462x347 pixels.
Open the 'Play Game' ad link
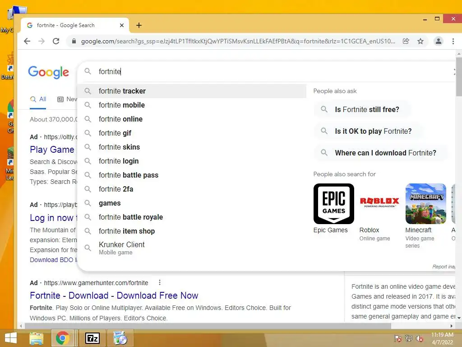[x=52, y=150]
